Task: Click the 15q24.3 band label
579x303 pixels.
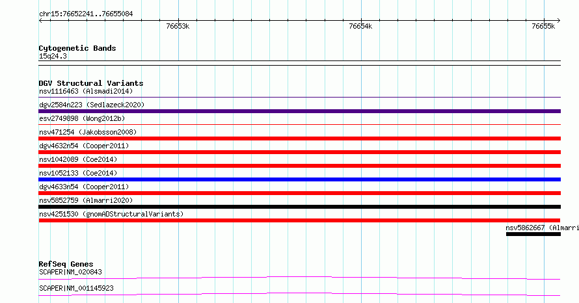Action: (53, 56)
